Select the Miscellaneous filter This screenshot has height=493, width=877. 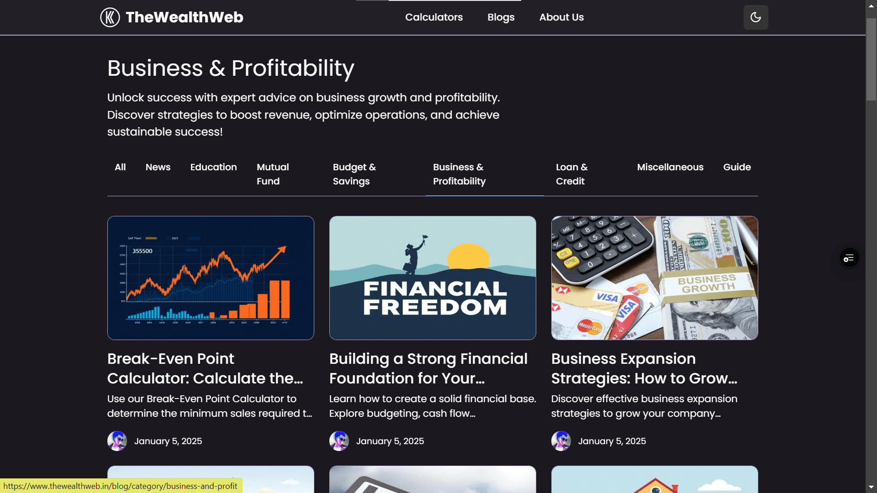tap(670, 167)
